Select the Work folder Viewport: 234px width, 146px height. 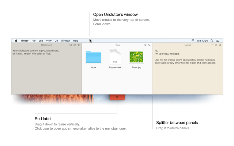point(94,57)
